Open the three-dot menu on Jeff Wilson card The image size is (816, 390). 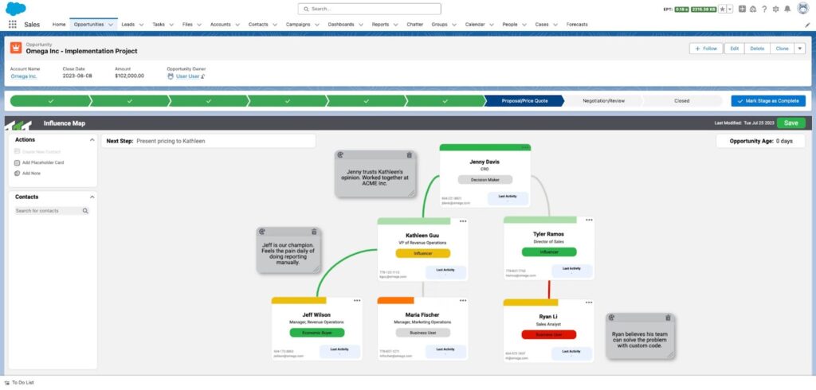click(357, 301)
